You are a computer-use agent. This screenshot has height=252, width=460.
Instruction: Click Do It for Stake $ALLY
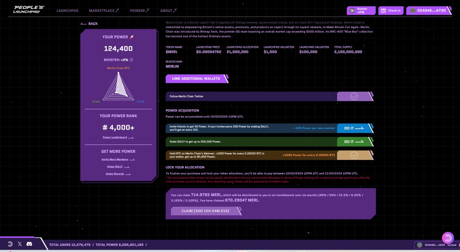pyautogui.click(x=354, y=142)
